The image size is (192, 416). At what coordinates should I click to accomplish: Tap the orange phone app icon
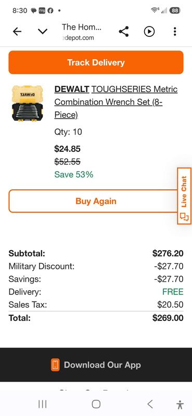click(55, 365)
